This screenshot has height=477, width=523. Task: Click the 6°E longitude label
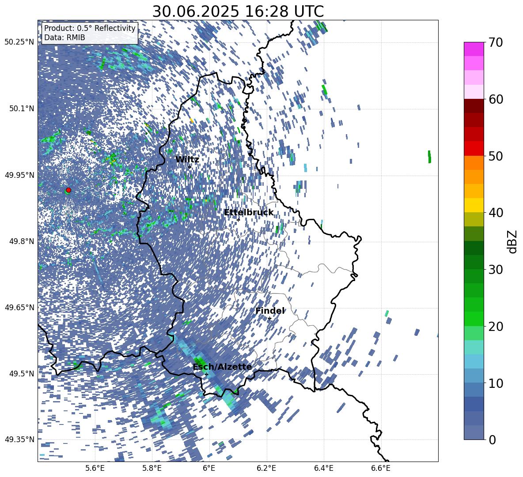(x=209, y=468)
